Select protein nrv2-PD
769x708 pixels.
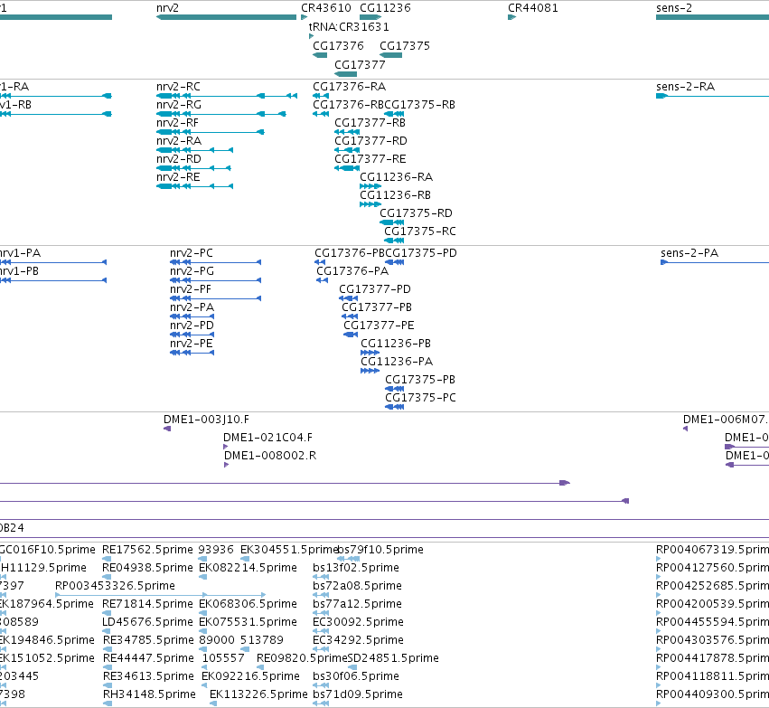192,326
